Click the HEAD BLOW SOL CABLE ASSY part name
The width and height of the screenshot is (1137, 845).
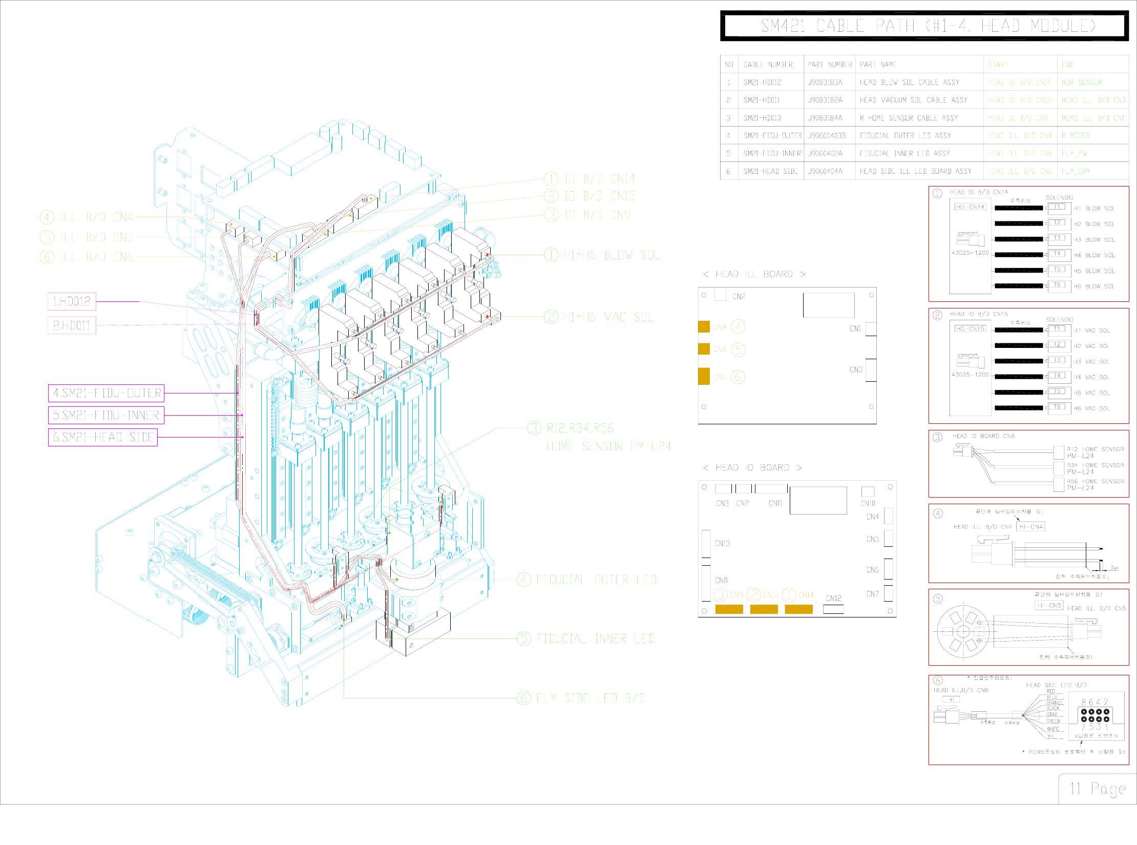click(x=909, y=82)
